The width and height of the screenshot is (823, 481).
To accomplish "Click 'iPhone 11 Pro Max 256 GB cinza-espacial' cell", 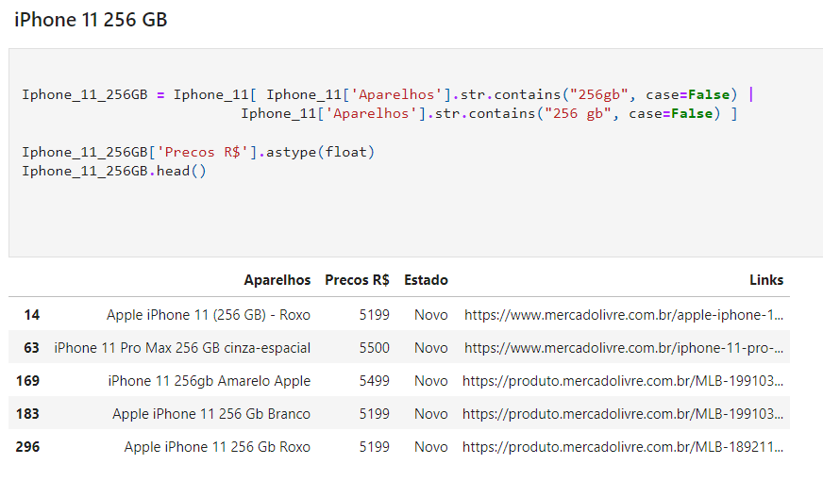I will pyautogui.click(x=182, y=348).
